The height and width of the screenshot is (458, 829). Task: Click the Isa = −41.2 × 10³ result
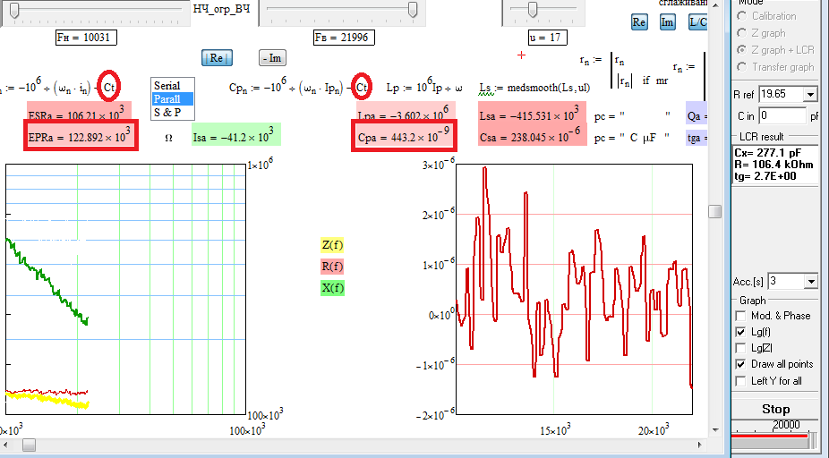tap(235, 135)
